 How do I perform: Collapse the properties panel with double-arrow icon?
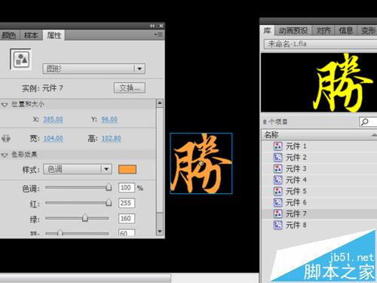152,26
